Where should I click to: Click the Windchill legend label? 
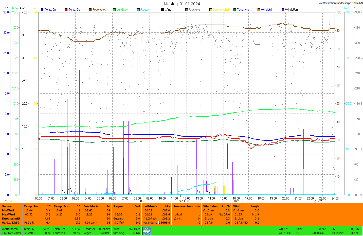coord(266,10)
